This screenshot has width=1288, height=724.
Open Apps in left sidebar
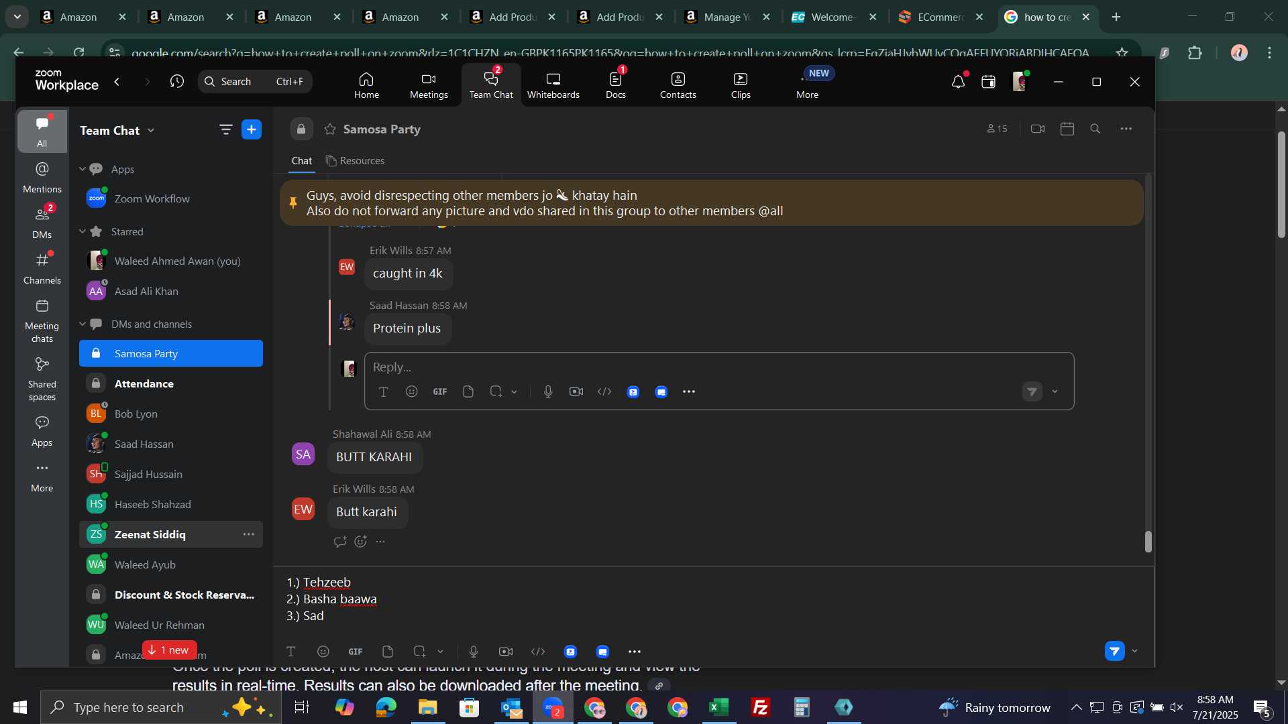pos(42,430)
